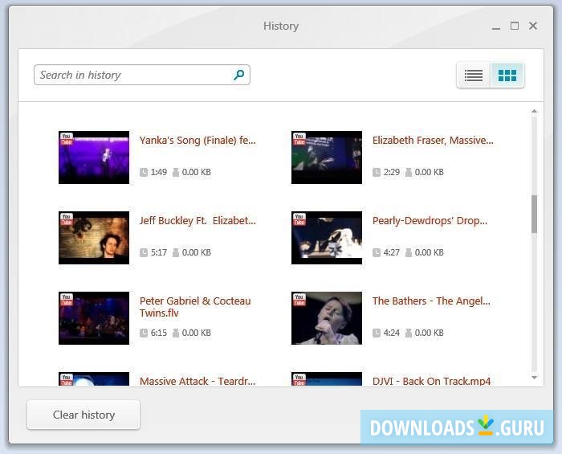Click file size icon for Jeff Buckley
This screenshot has width=562, height=454.
(176, 253)
